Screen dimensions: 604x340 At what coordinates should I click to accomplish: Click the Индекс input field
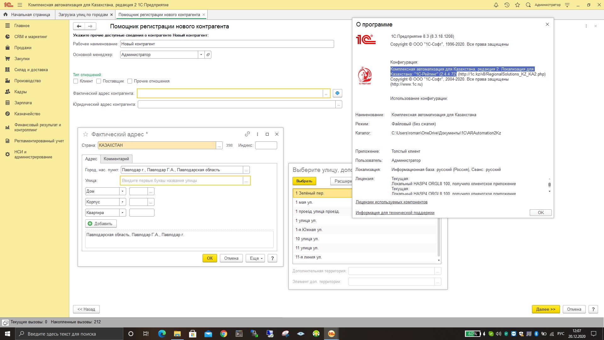point(266,145)
